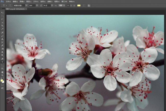Image resolution: width=166 pixels, height=111 pixels.
Task: Select the Crop tool
Action: click(x=2, y=26)
